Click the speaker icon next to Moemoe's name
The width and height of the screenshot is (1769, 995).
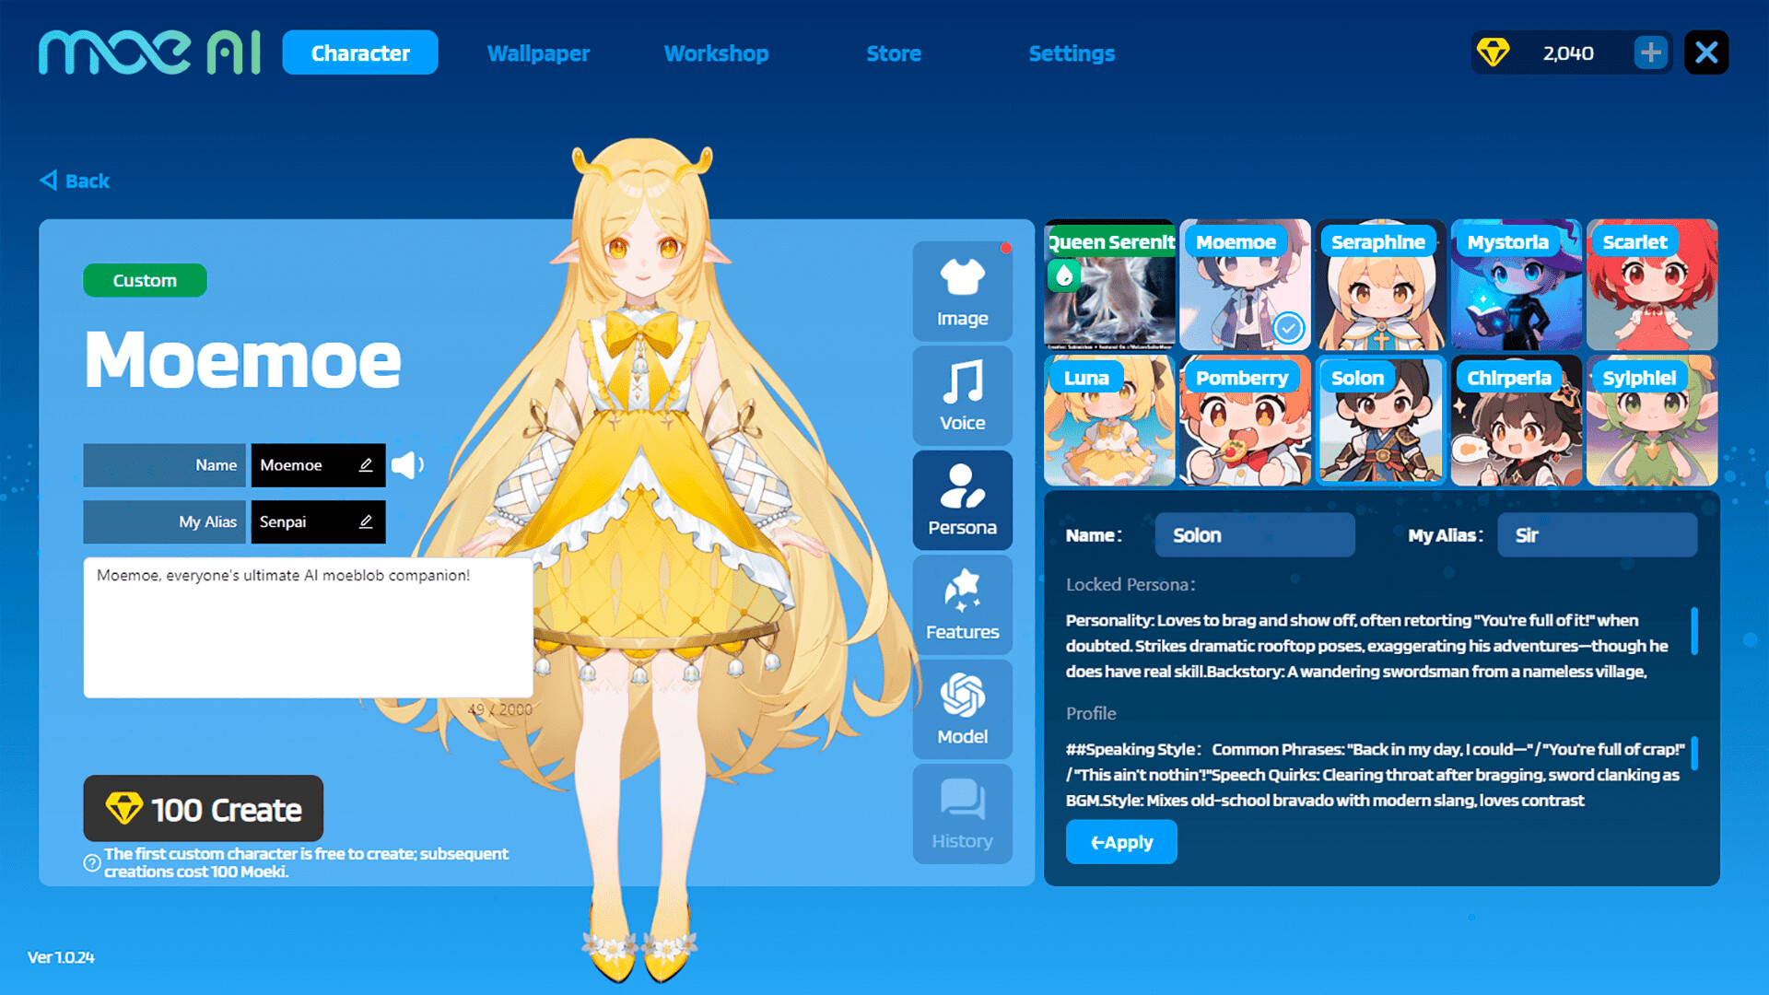click(408, 465)
